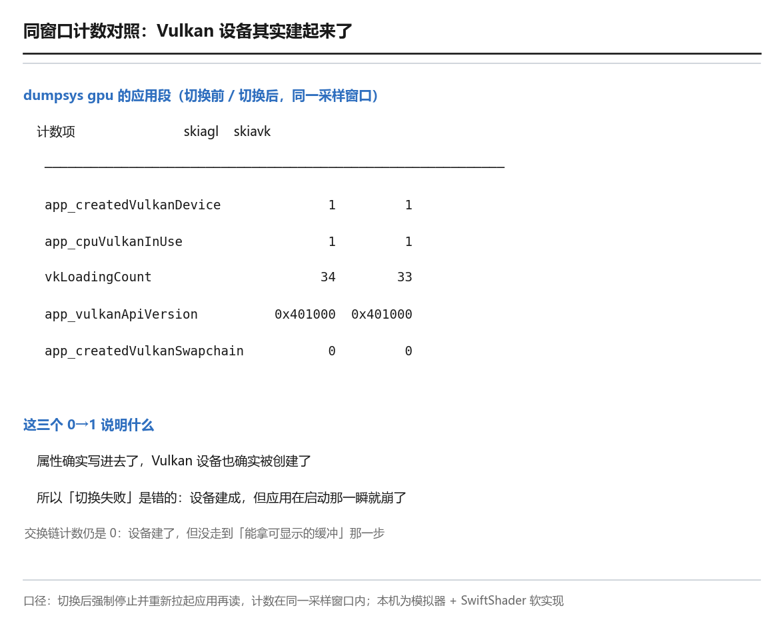The height and width of the screenshot is (626, 783).
Task: Click the line '属性确实写进去了，Vulkan 设备也确实被创建了'
Action: coord(174,461)
